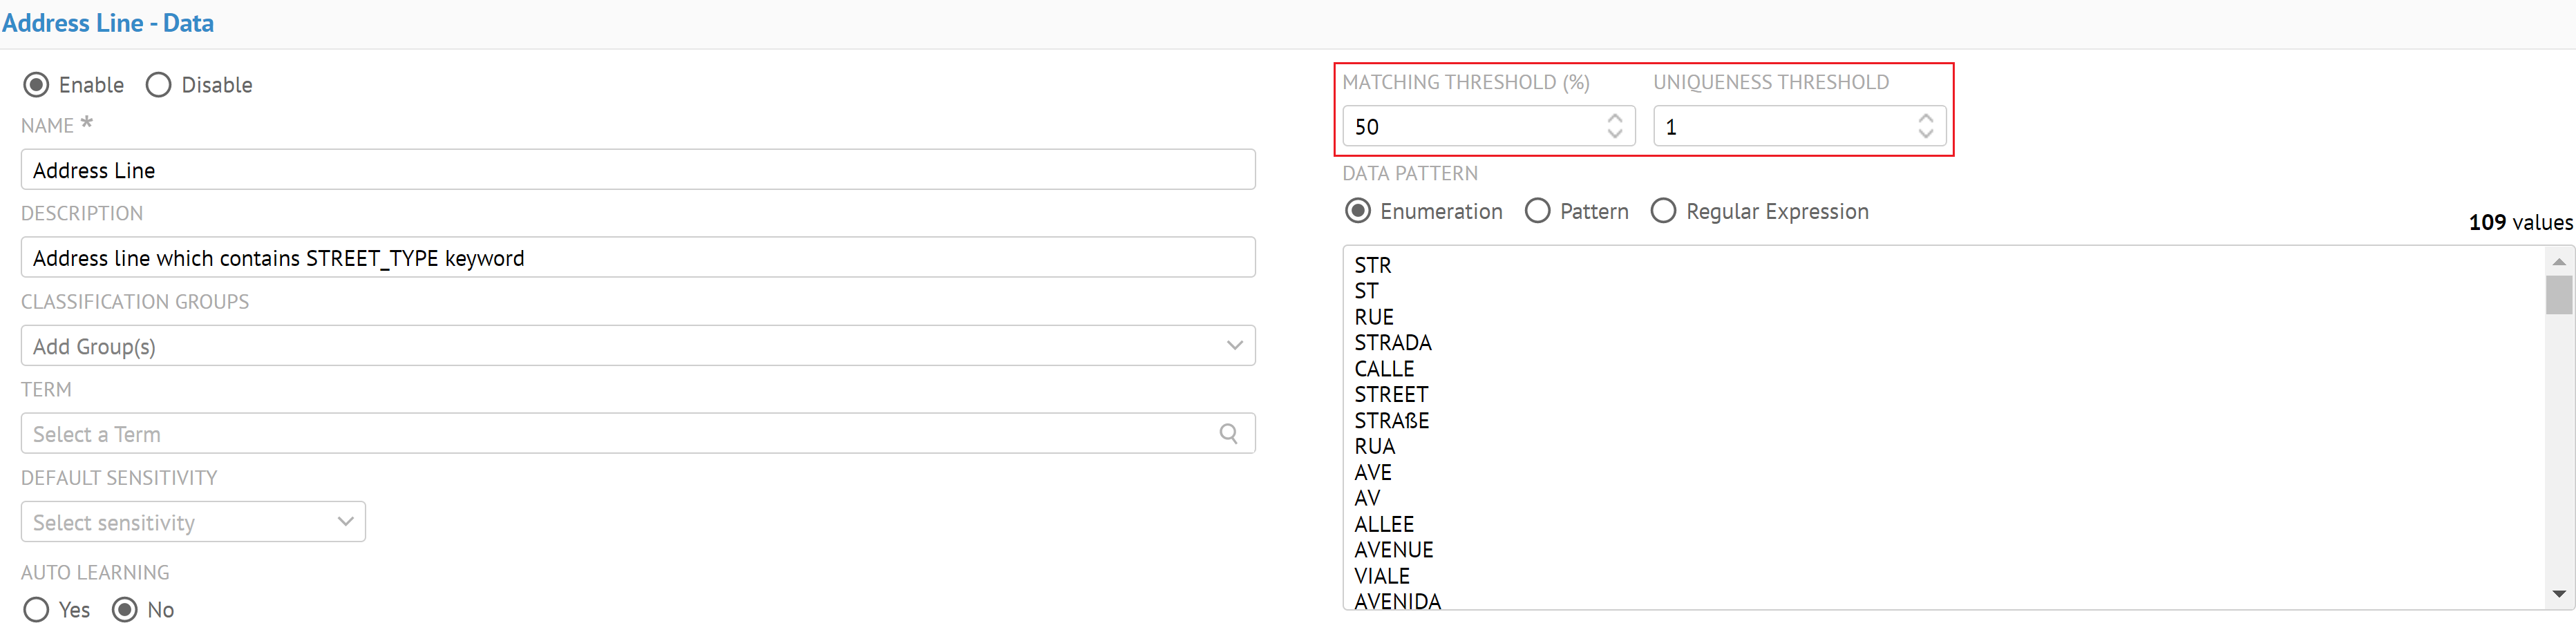Click the Description text field
The image size is (2576, 632).
[637, 258]
